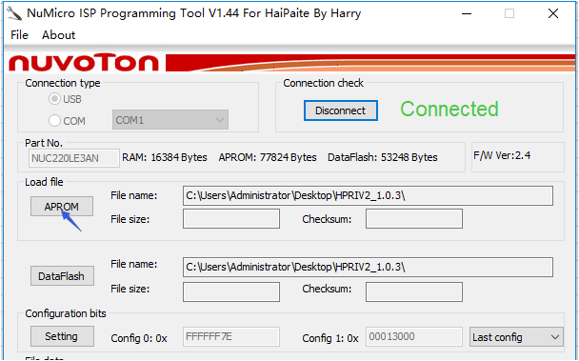Expand the Last config dropdown
Image resolution: width=579 pixels, height=361 pixels.
point(516,336)
